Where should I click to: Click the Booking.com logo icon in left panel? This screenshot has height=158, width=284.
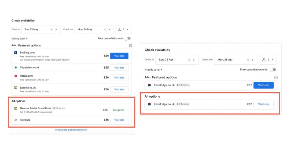click(16, 53)
